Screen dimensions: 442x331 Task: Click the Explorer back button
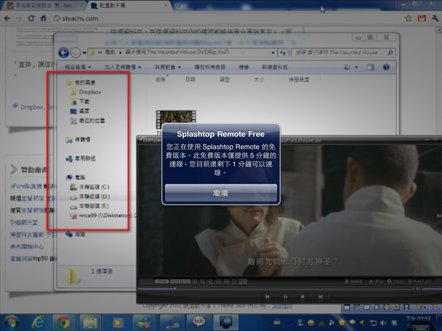[x=63, y=53]
